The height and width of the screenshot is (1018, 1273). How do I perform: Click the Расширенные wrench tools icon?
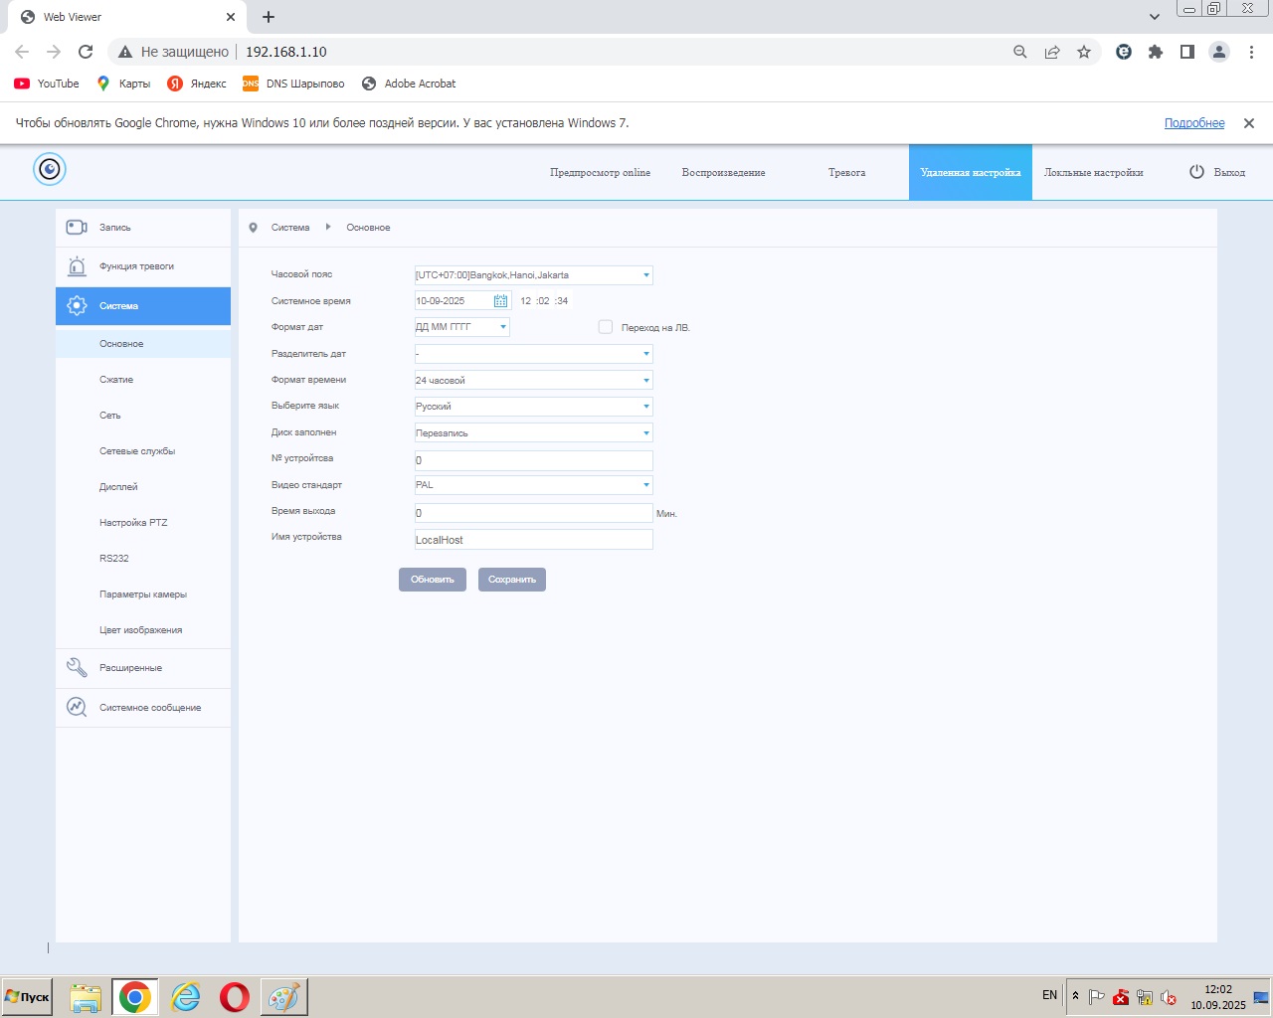click(x=77, y=668)
